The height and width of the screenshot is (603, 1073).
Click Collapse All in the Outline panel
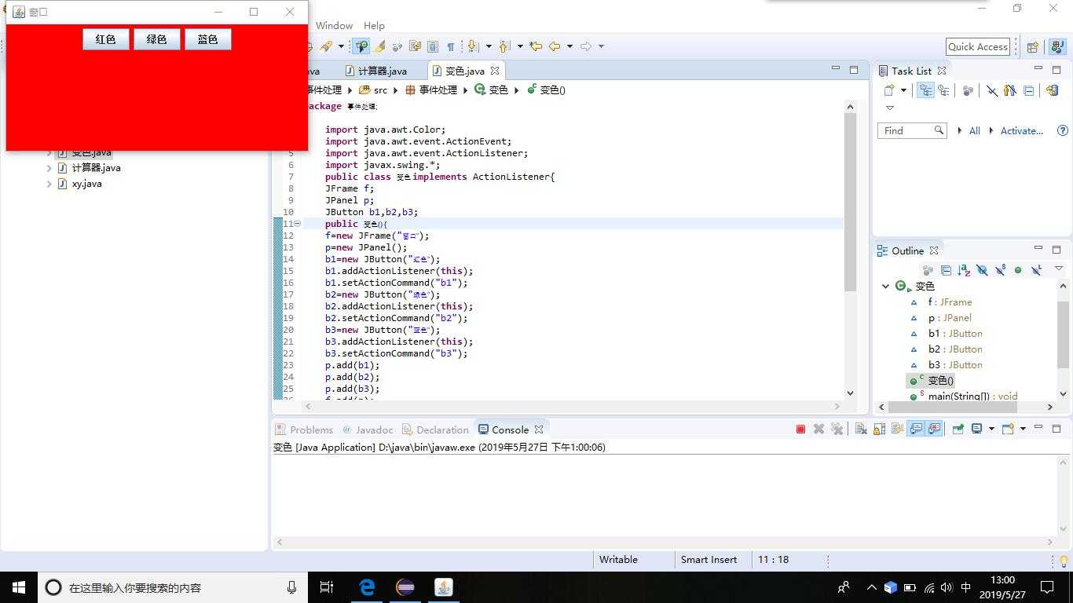click(946, 270)
